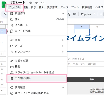Image resolution: width=104 pixels, height=95 pixels.
Task: Expand the 共有 submenu arrow
Action: 63,40
